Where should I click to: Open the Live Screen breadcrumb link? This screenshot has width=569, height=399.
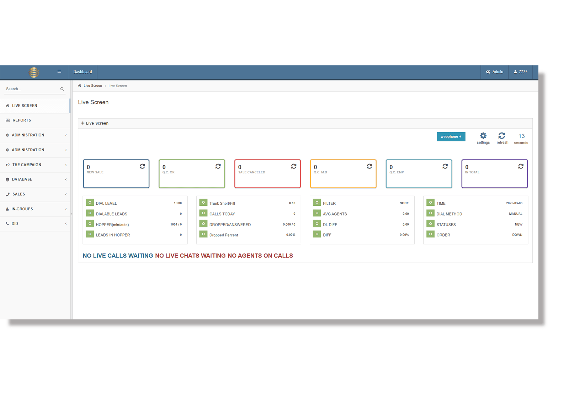click(x=93, y=86)
